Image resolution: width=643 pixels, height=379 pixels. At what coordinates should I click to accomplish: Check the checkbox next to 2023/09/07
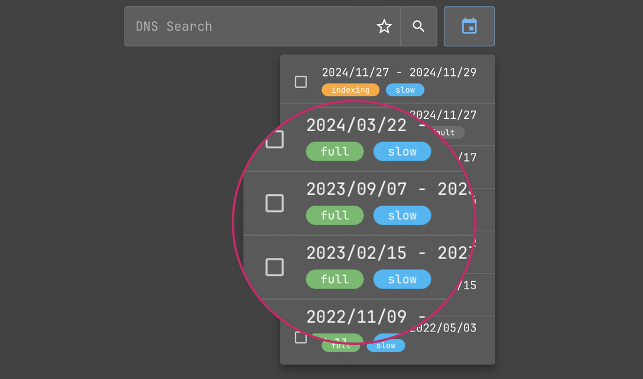click(275, 203)
